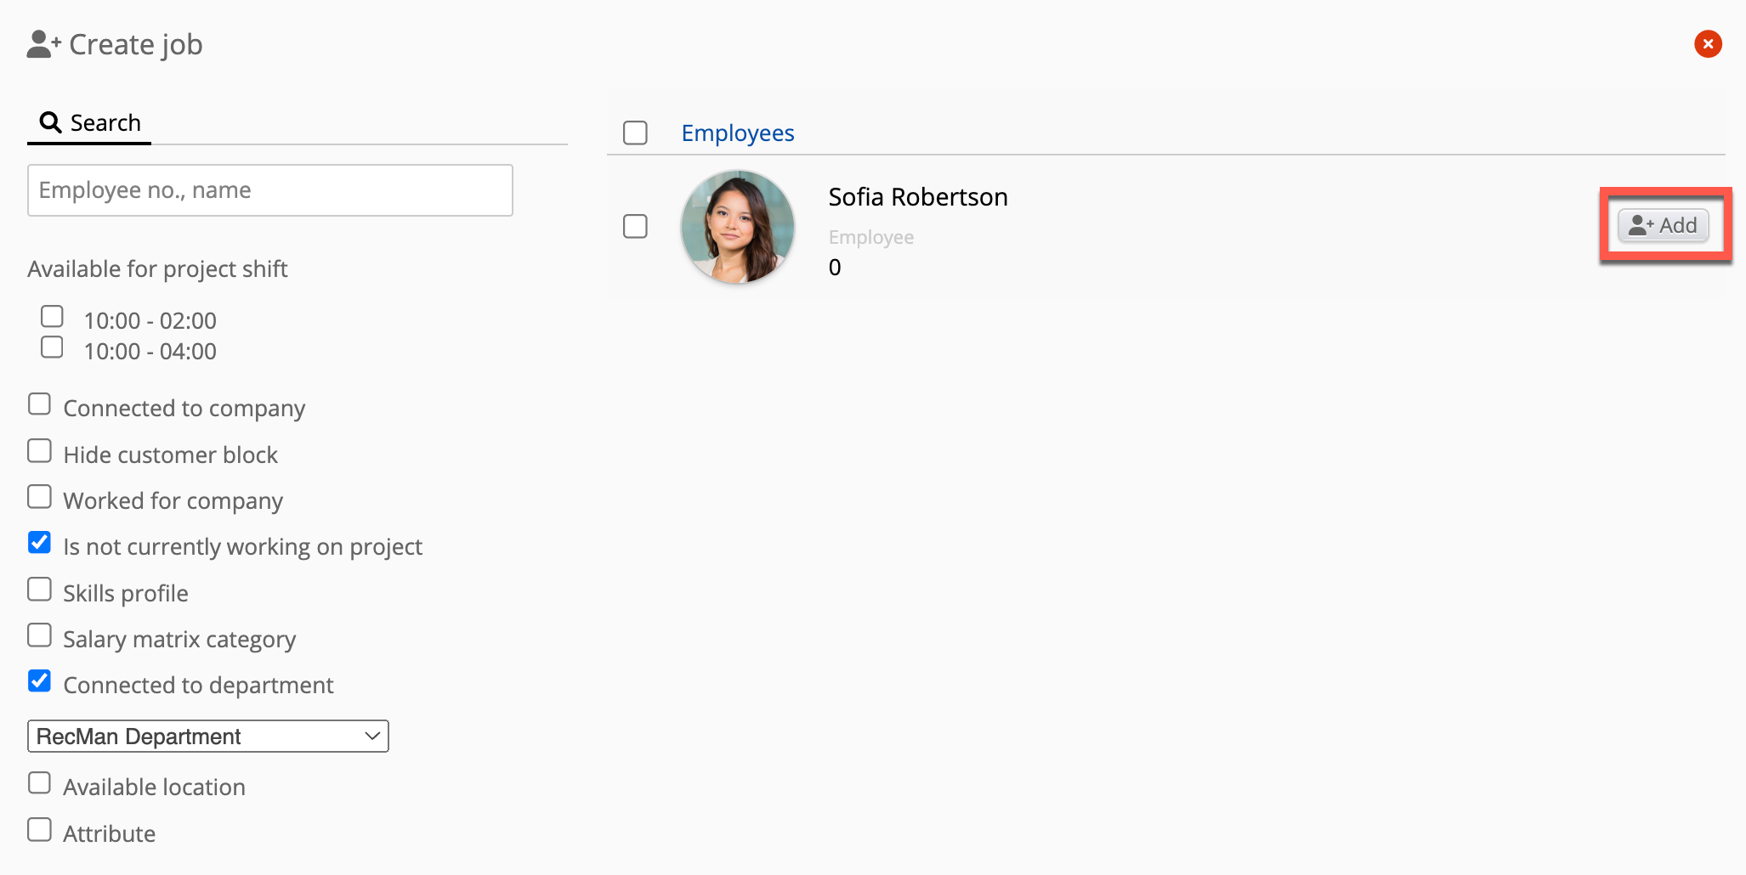Enable Worked for company filter

40,497
